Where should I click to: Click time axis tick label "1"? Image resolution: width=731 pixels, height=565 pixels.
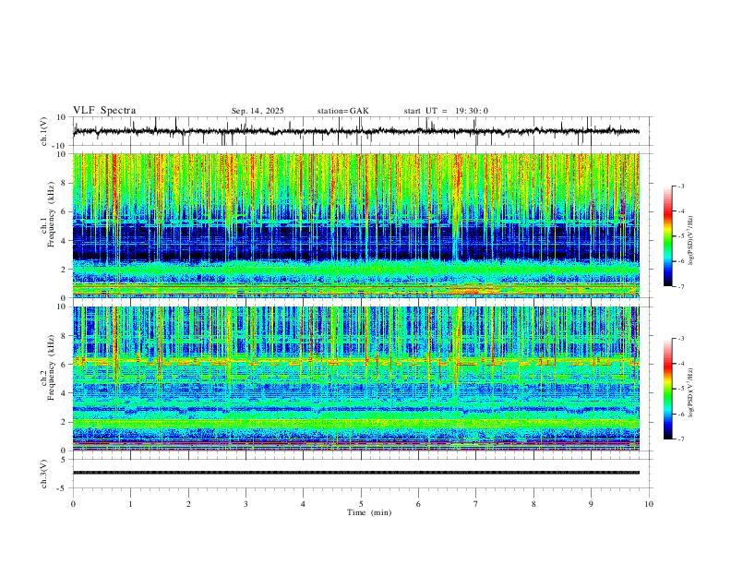coord(130,504)
